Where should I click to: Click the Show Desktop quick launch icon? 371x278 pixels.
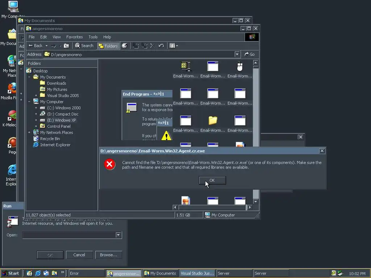tap(29, 273)
